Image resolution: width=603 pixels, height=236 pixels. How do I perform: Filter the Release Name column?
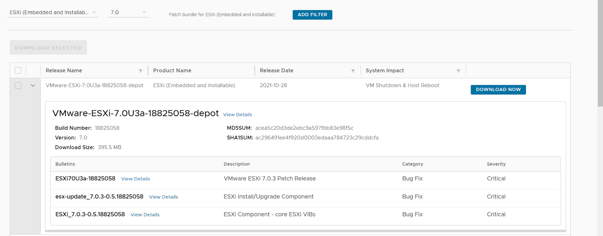[141, 71]
